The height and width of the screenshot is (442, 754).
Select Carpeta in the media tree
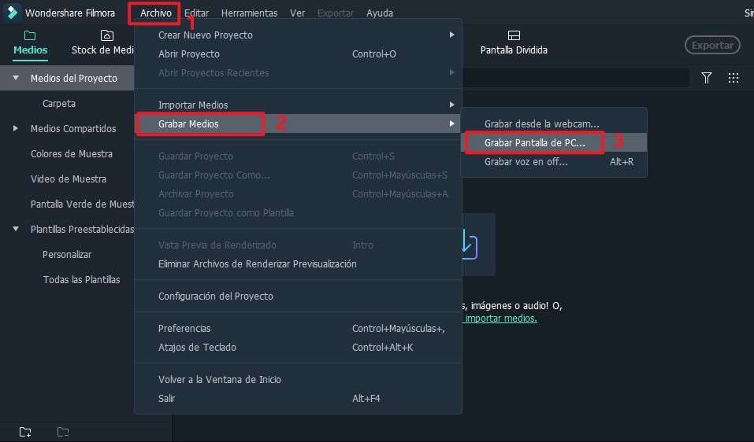58,103
